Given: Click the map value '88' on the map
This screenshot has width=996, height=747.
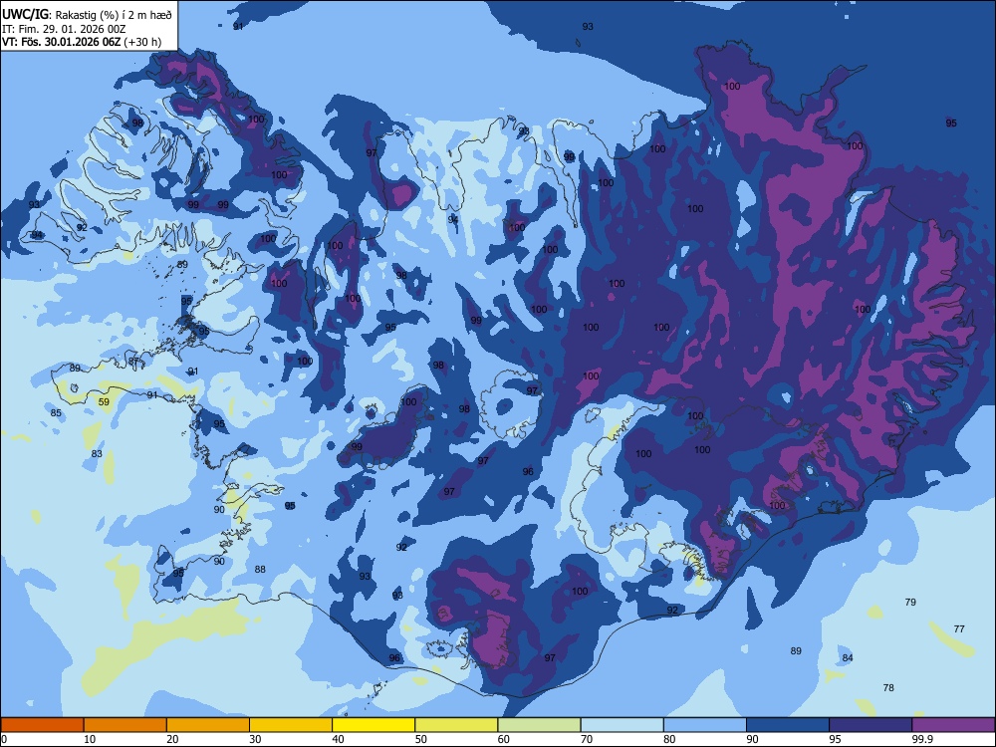Looking at the screenshot, I should tap(260, 569).
